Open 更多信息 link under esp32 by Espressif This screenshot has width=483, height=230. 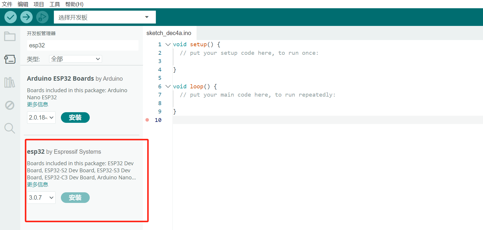click(38, 185)
